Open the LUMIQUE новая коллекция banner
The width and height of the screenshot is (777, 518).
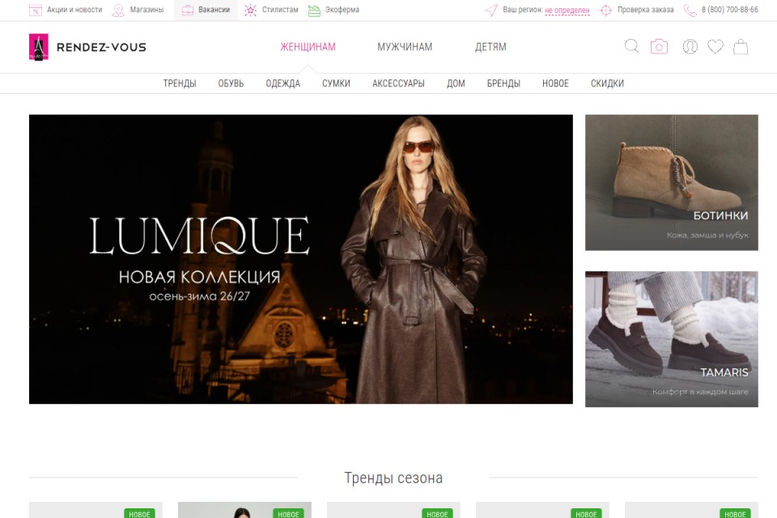(x=301, y=259)
